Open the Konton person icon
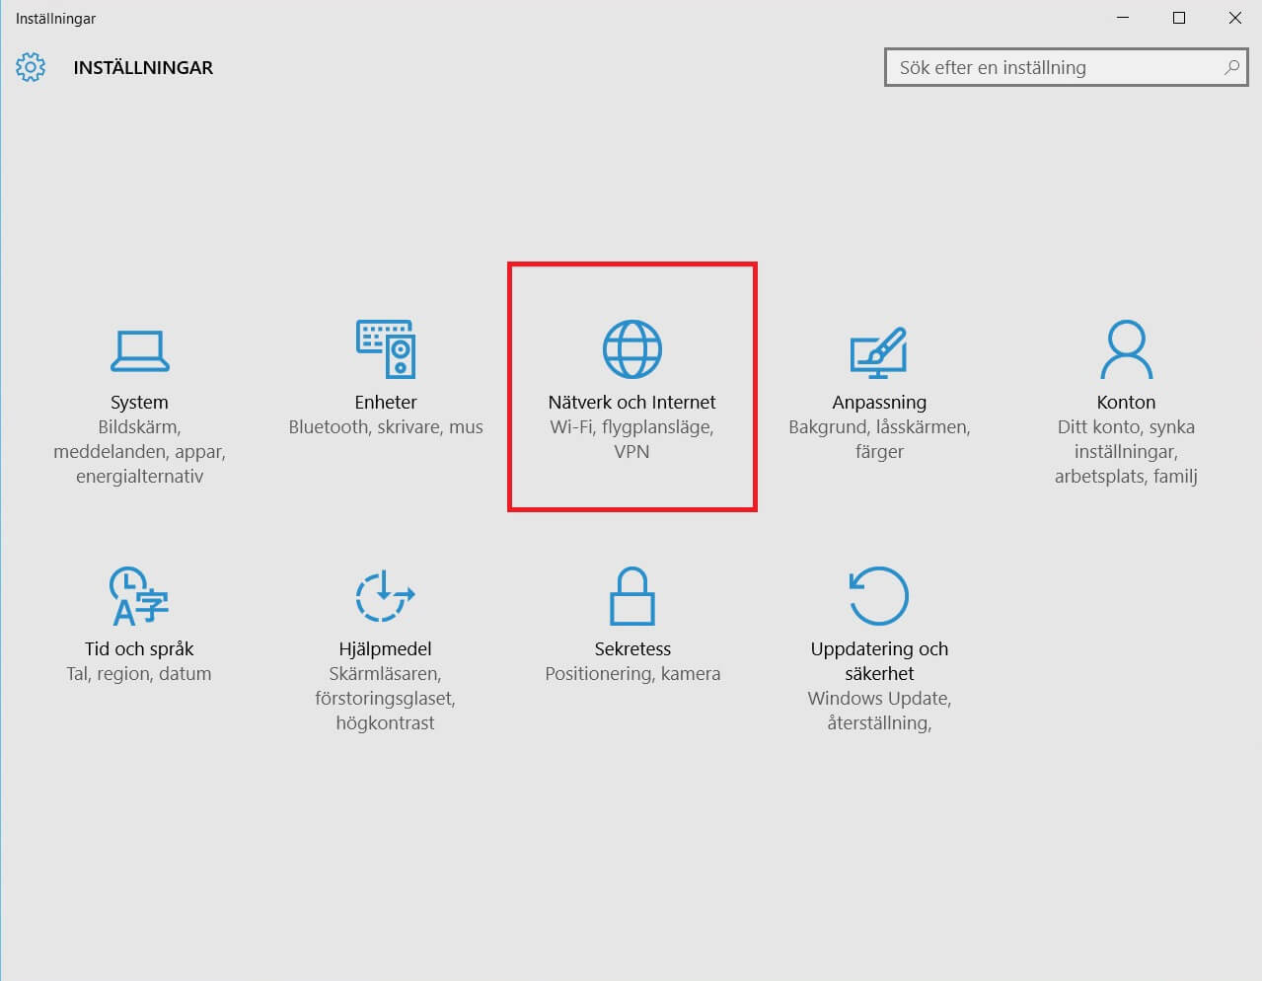The image size is (1262, 981). click(1126, 349)
